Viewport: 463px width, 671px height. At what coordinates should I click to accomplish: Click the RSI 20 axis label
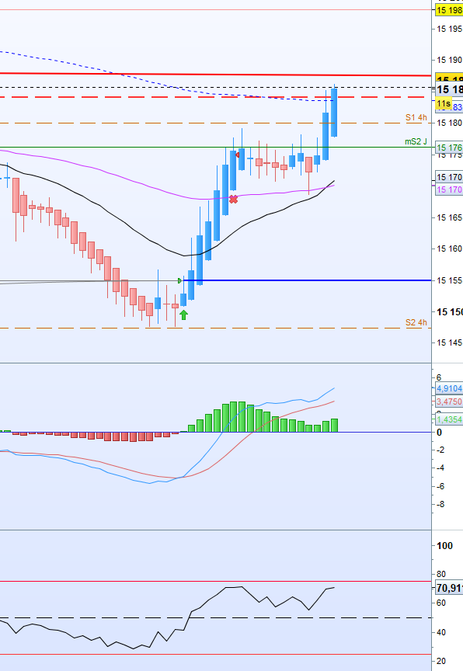[441, 661]
